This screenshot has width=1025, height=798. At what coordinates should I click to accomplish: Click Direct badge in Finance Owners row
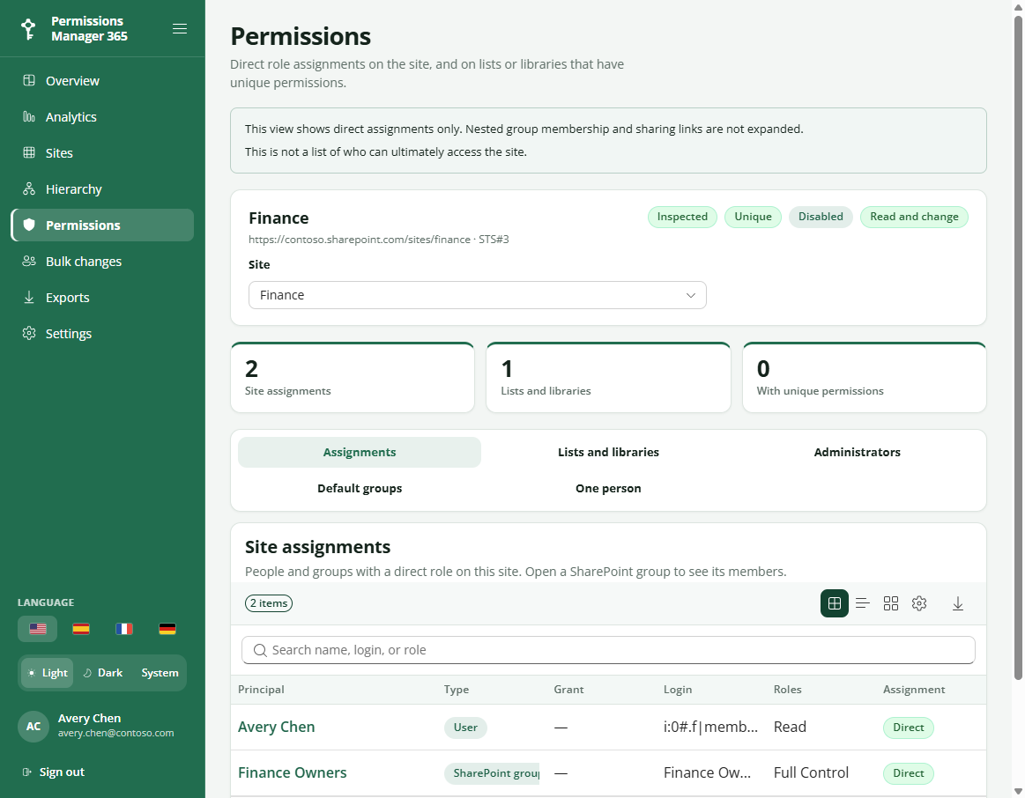(x=908, y=773)
